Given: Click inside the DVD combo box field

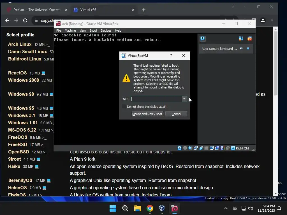Looking at the screenshot, I should pos(156,99).
